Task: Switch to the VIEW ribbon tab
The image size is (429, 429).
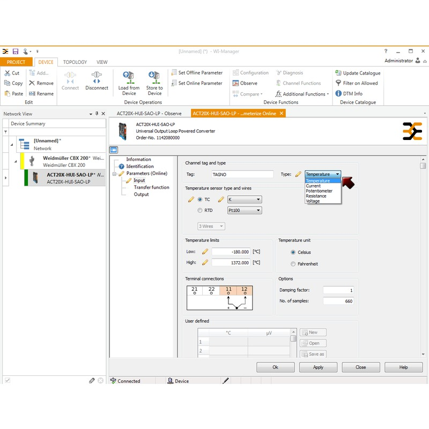Action: (102, 62)
